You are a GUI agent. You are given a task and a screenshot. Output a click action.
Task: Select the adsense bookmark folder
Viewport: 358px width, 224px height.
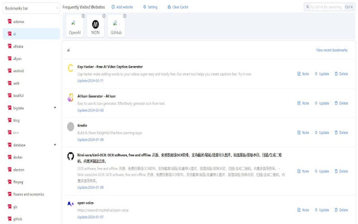pos(31,21)
